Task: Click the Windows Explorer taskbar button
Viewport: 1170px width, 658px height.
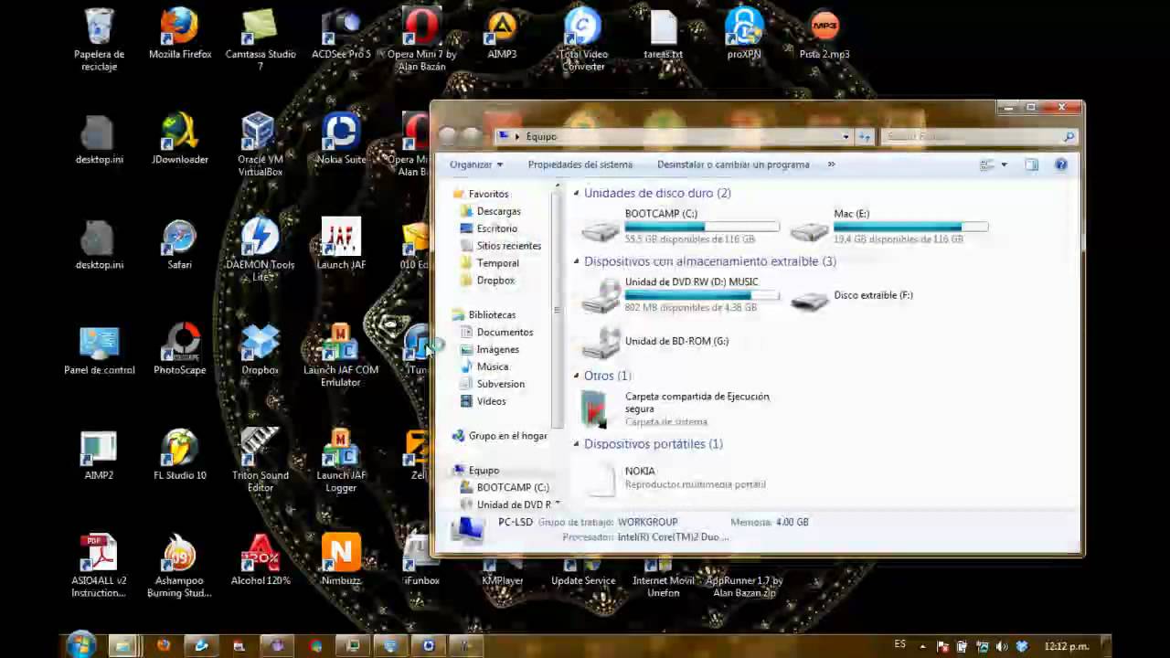Action: [122, 646]
